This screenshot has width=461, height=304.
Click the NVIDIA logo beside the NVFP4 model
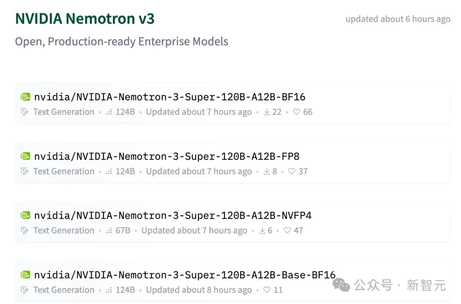[25, 216]
